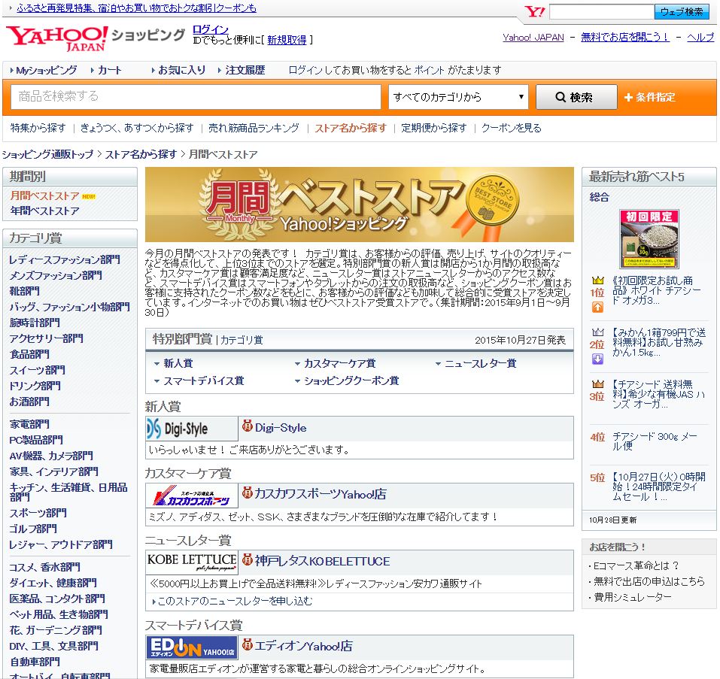Screen dimensions: 720x679
Task: Click the 無料でお店を開こう！ link
Action: tap(625, 37)
